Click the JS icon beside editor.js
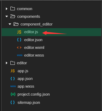This screenshot has width=102, height=111. pyautogui.click(x=19, y=32)
